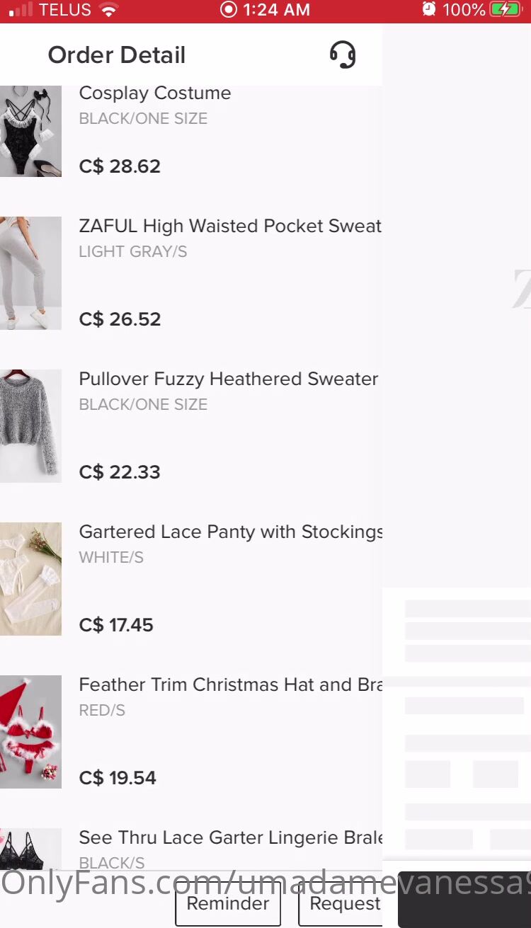
Task: Open the fuzzy sweater product image
Action: pyautogui.click(x=30, y=426)
